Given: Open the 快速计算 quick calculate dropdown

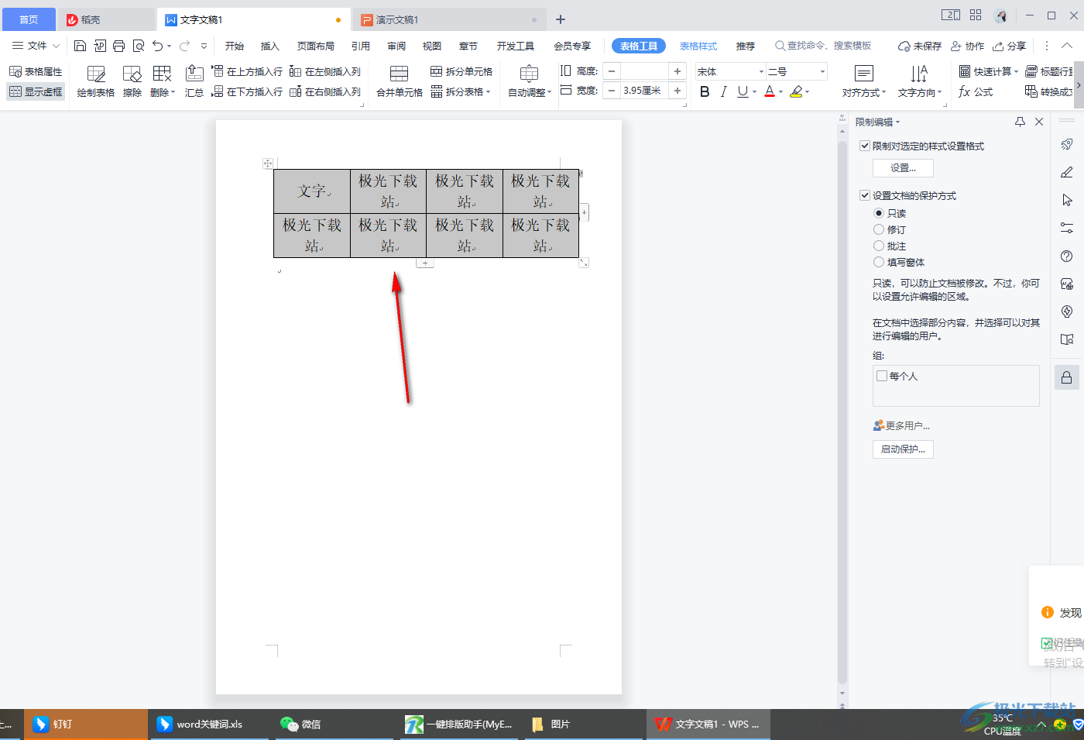Looking at the screenshot, I should 989,71.
